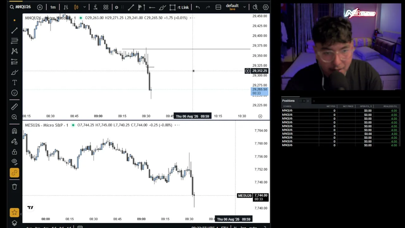Toggle the drawing sync link button

point(14,173)
